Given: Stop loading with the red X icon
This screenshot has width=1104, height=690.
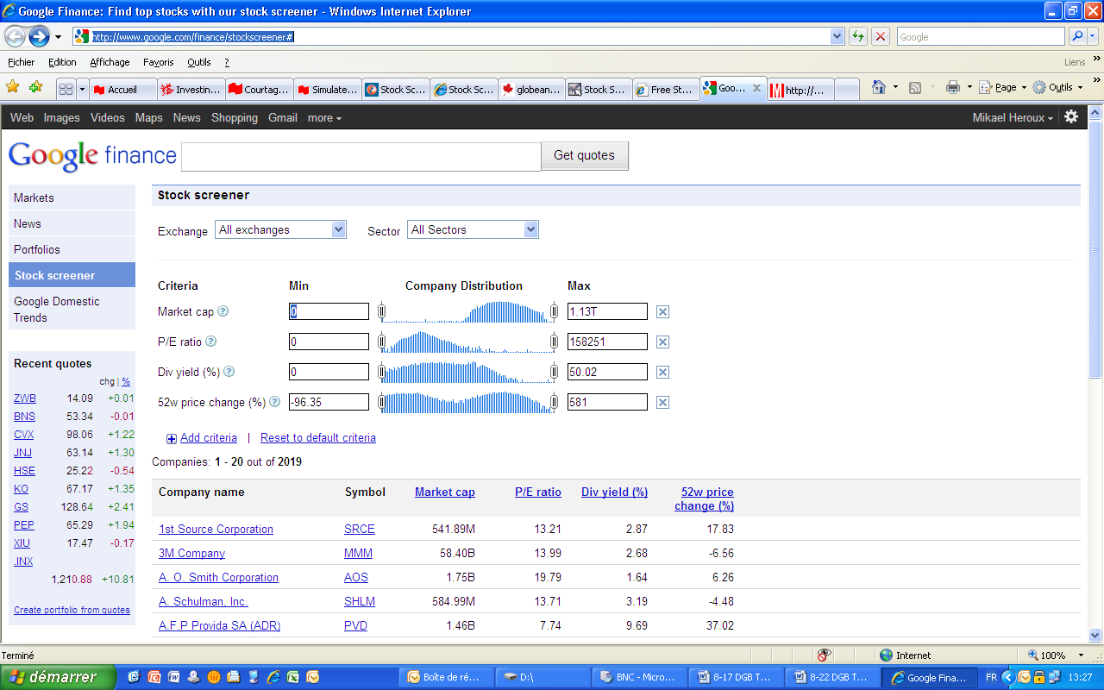Looking at the screenshot, I should coord(880,36).
